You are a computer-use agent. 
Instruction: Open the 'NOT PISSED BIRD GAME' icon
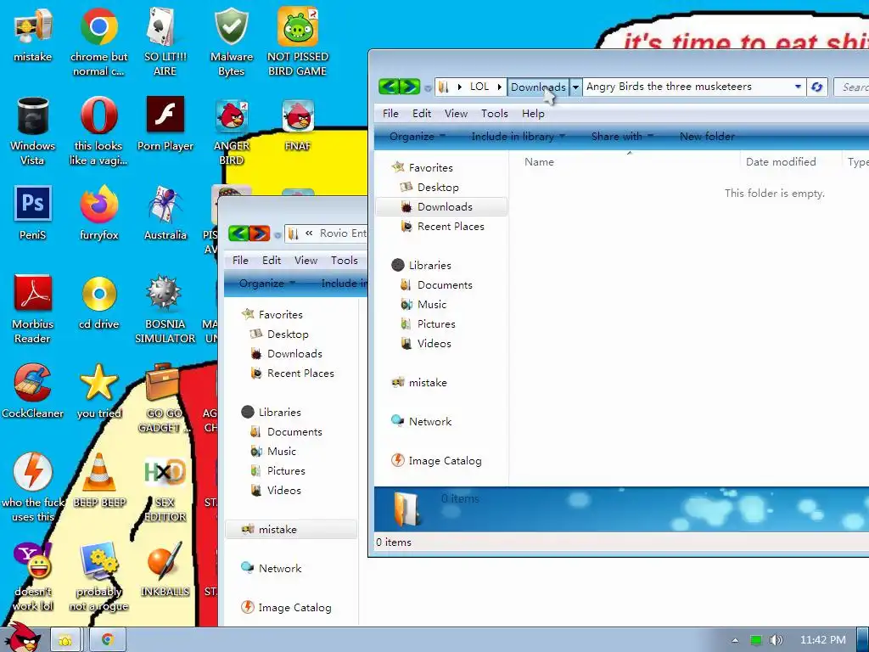[298, 40]
